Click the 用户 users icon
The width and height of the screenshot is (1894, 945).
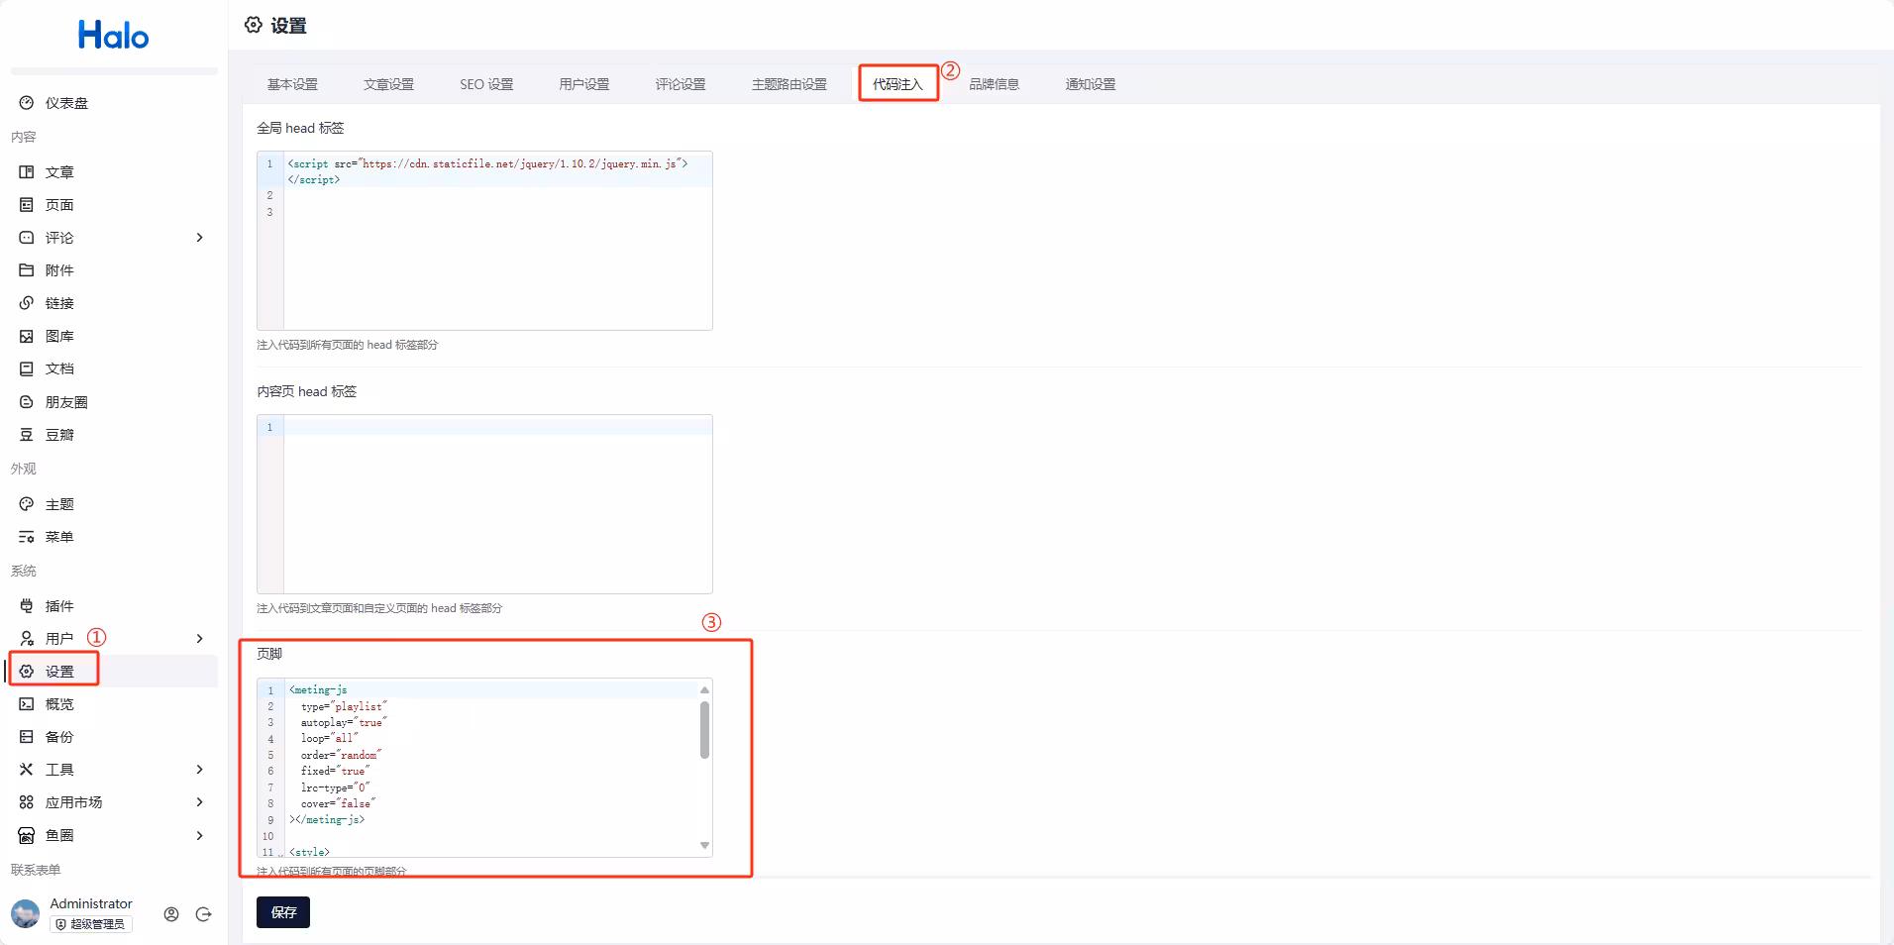(x=27, y=639)
